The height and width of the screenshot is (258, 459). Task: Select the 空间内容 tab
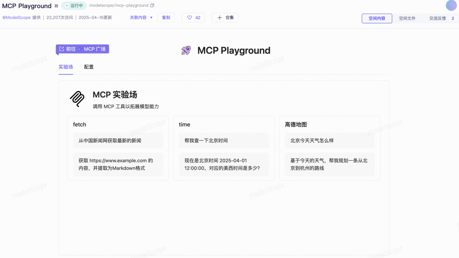[x=377, y=19]
